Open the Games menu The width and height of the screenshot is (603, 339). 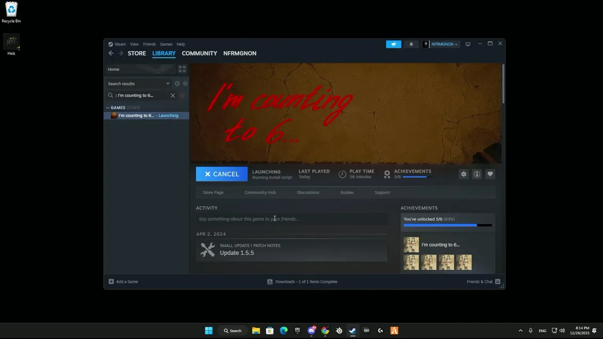[166, 44]
